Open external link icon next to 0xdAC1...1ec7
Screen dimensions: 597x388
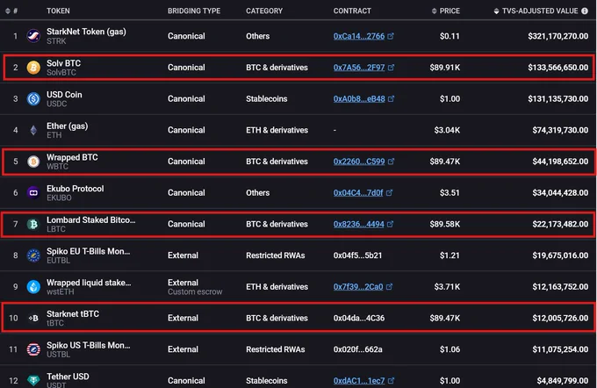coord(391,380)
